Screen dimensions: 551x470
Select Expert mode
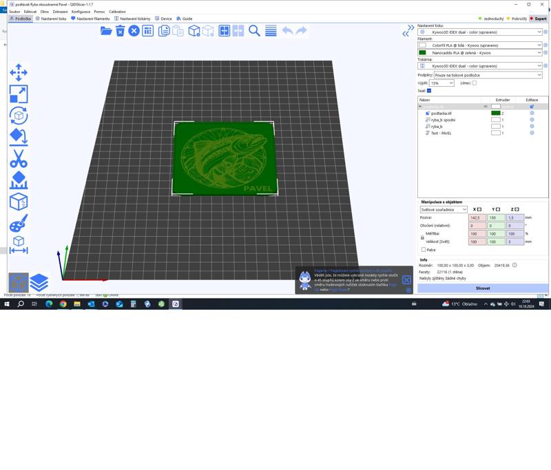point(538,19)
